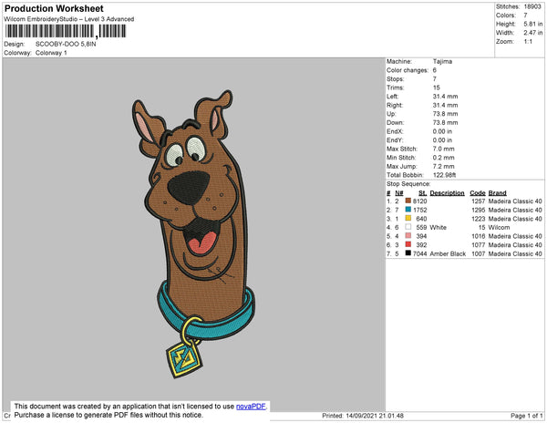Click the code '1295' in row 2
The image size is (547, 423).
(x=479, y=210)
